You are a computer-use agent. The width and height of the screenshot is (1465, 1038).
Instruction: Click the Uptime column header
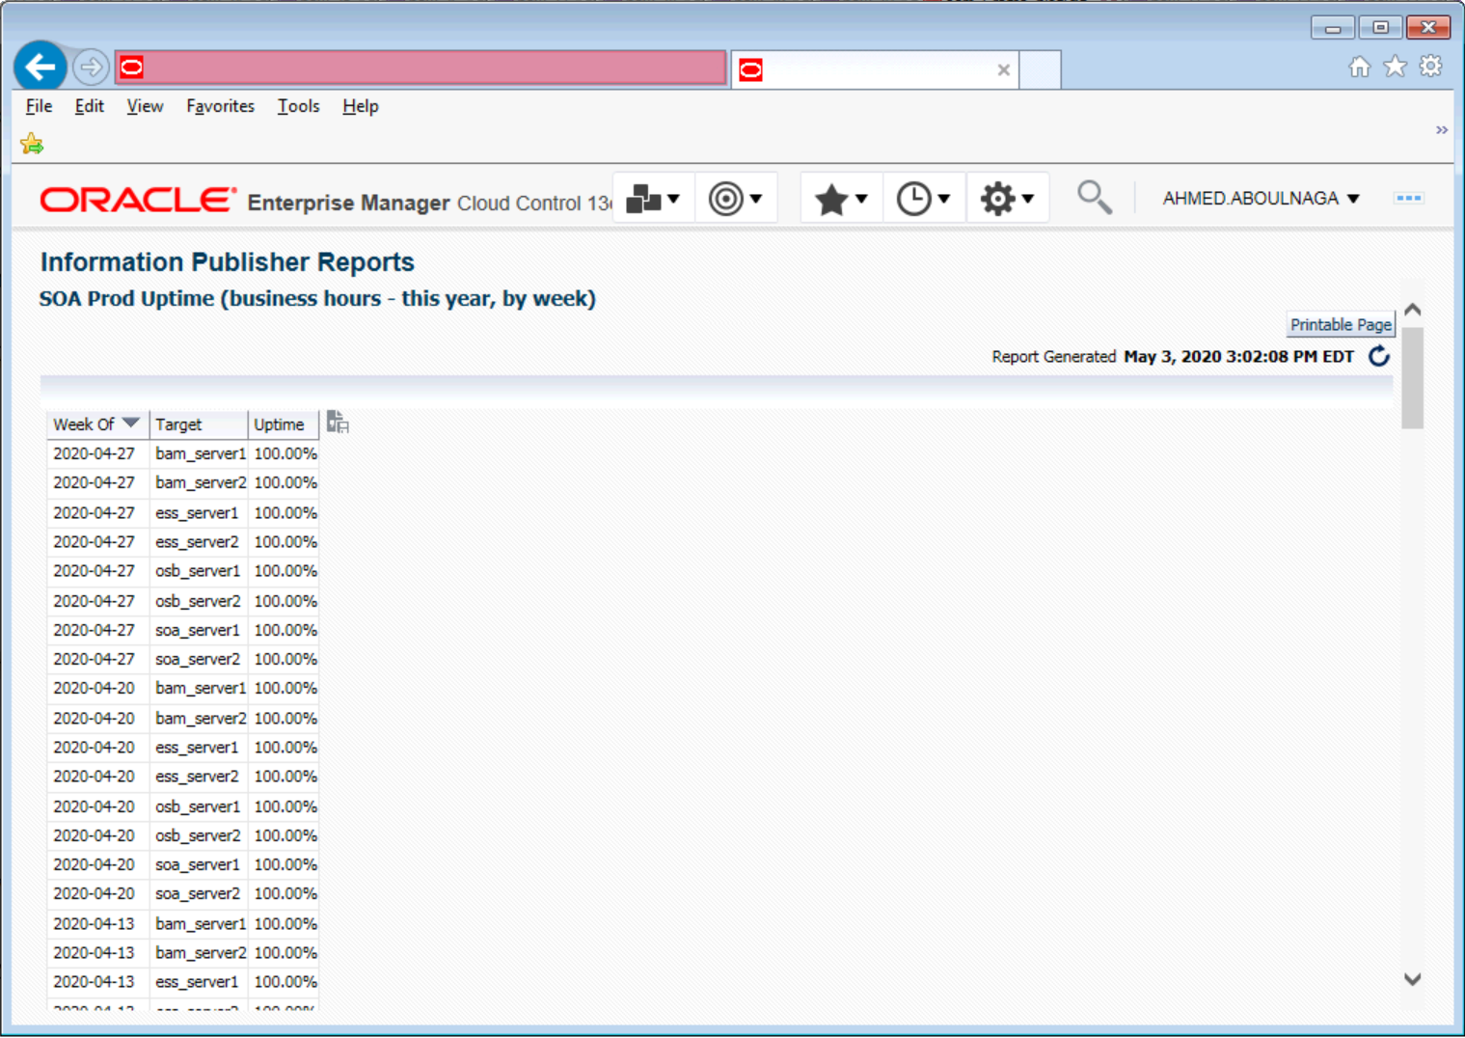click(279, 424)
